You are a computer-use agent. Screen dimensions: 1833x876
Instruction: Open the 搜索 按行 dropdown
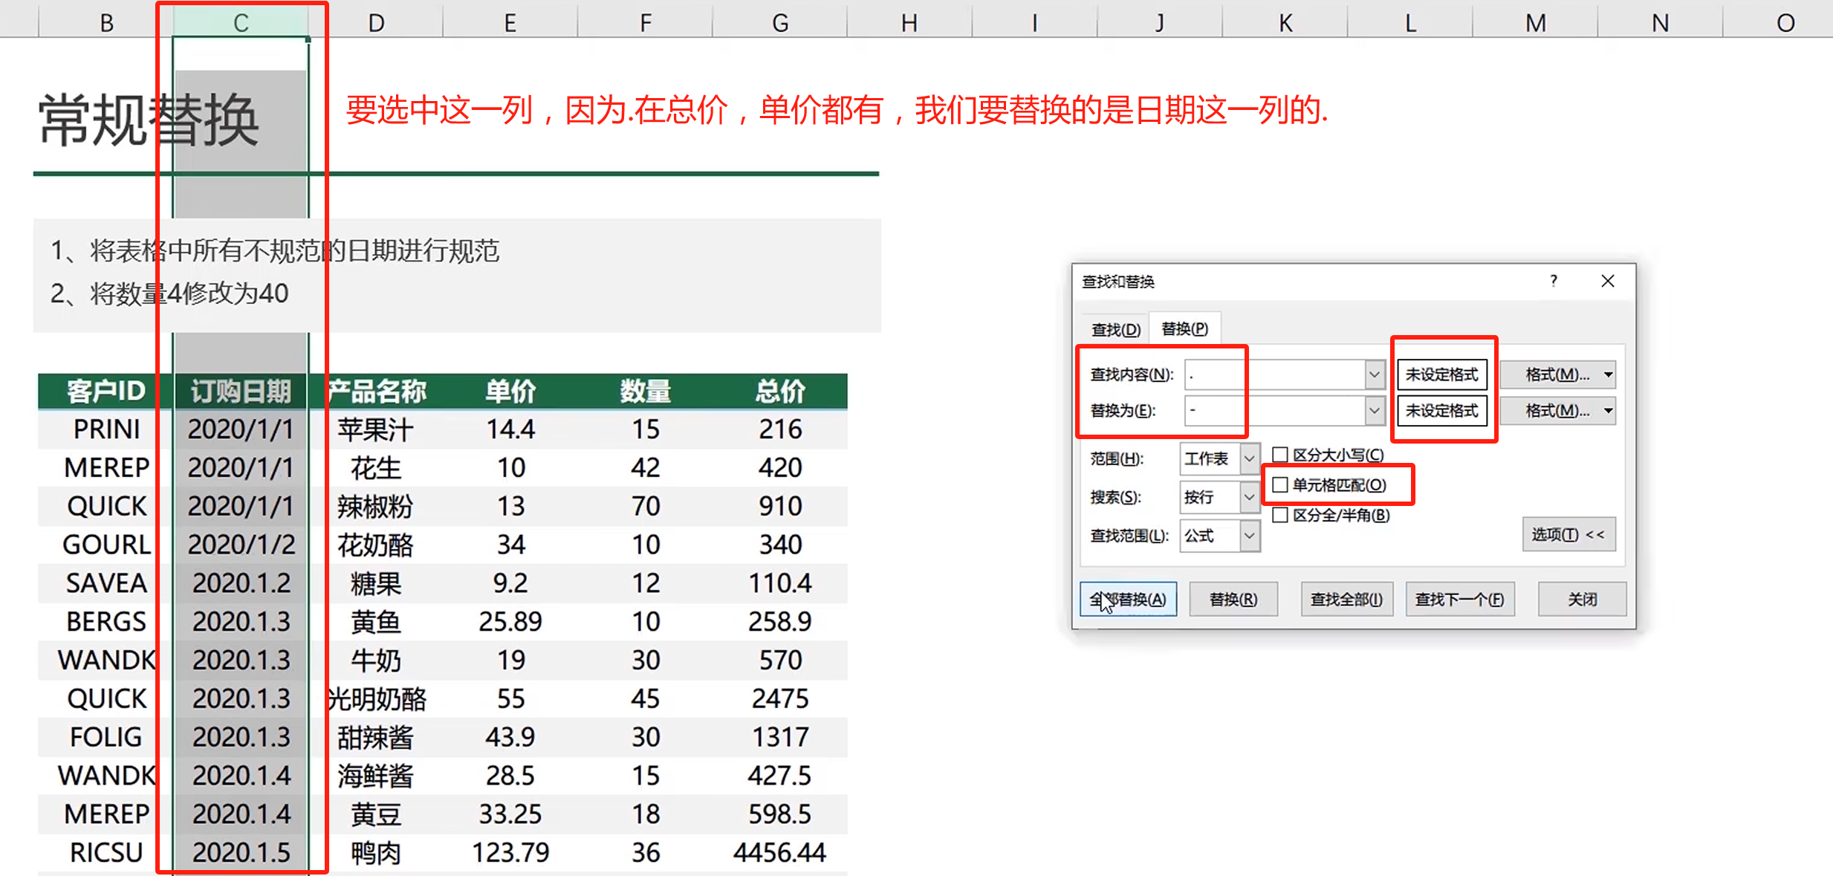(1250, 497)
